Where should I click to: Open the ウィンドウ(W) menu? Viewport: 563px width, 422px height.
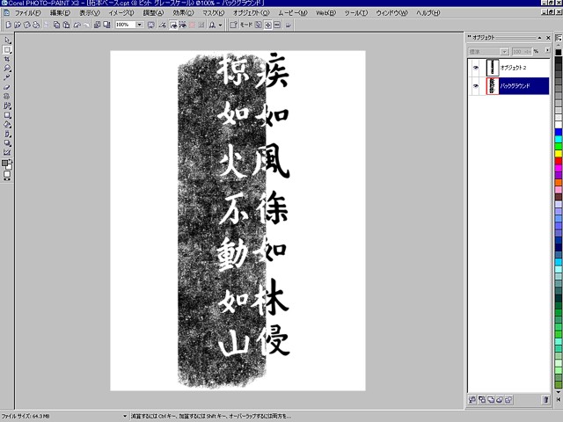point(391,13)
